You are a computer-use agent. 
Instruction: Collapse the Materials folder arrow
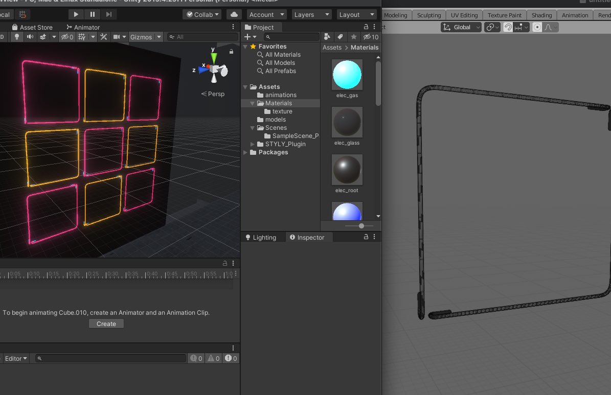(252, 103)
